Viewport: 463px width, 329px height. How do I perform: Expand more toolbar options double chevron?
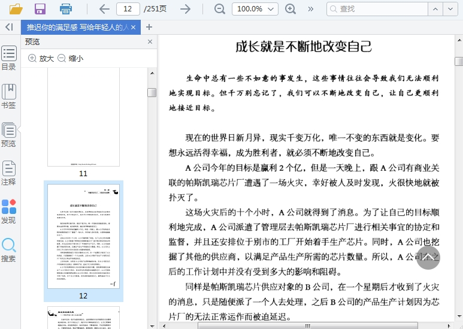[x=311, y=9]
